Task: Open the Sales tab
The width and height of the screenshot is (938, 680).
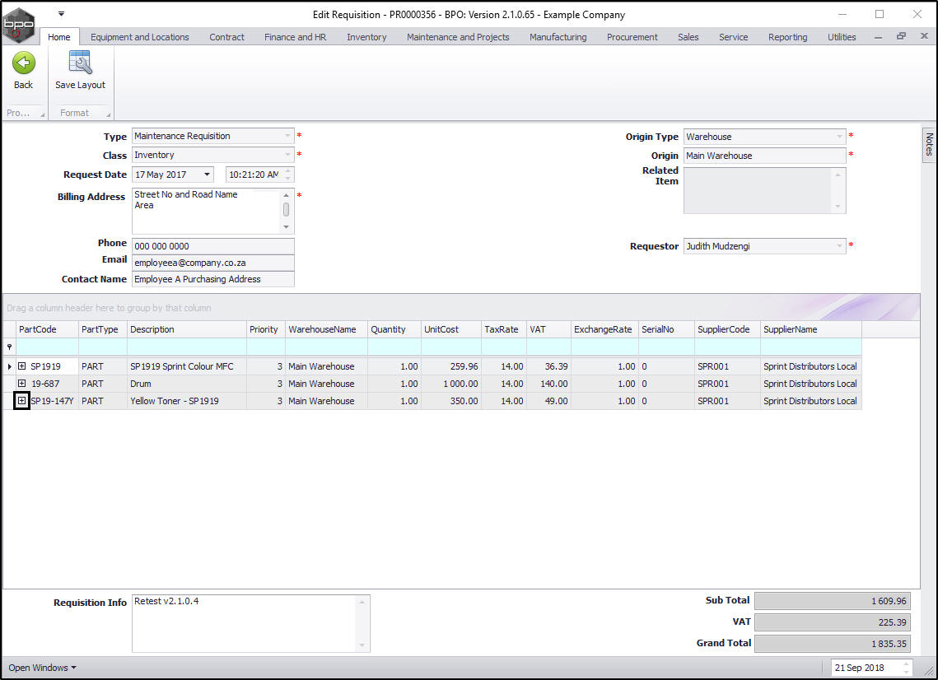Action: click(x=688, y=36)
